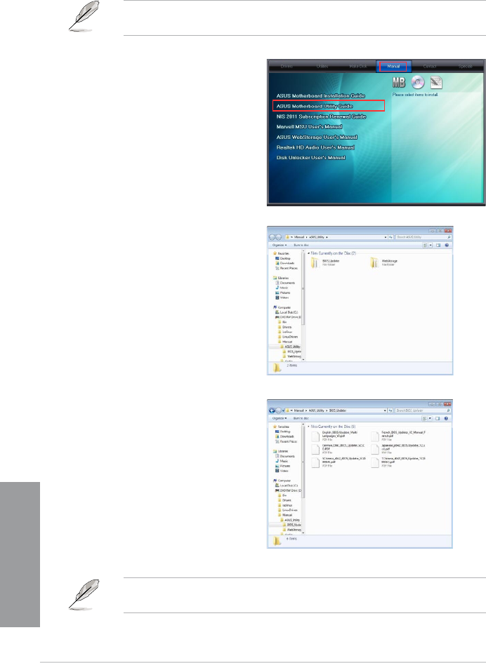The image size is (486, 663).
Task: Click Organize menu in BIOS_Updater window
Action: (x=280, y=418)
